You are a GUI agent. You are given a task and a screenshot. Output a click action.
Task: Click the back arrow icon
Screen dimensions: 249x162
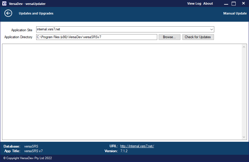[x=8, y=13]
